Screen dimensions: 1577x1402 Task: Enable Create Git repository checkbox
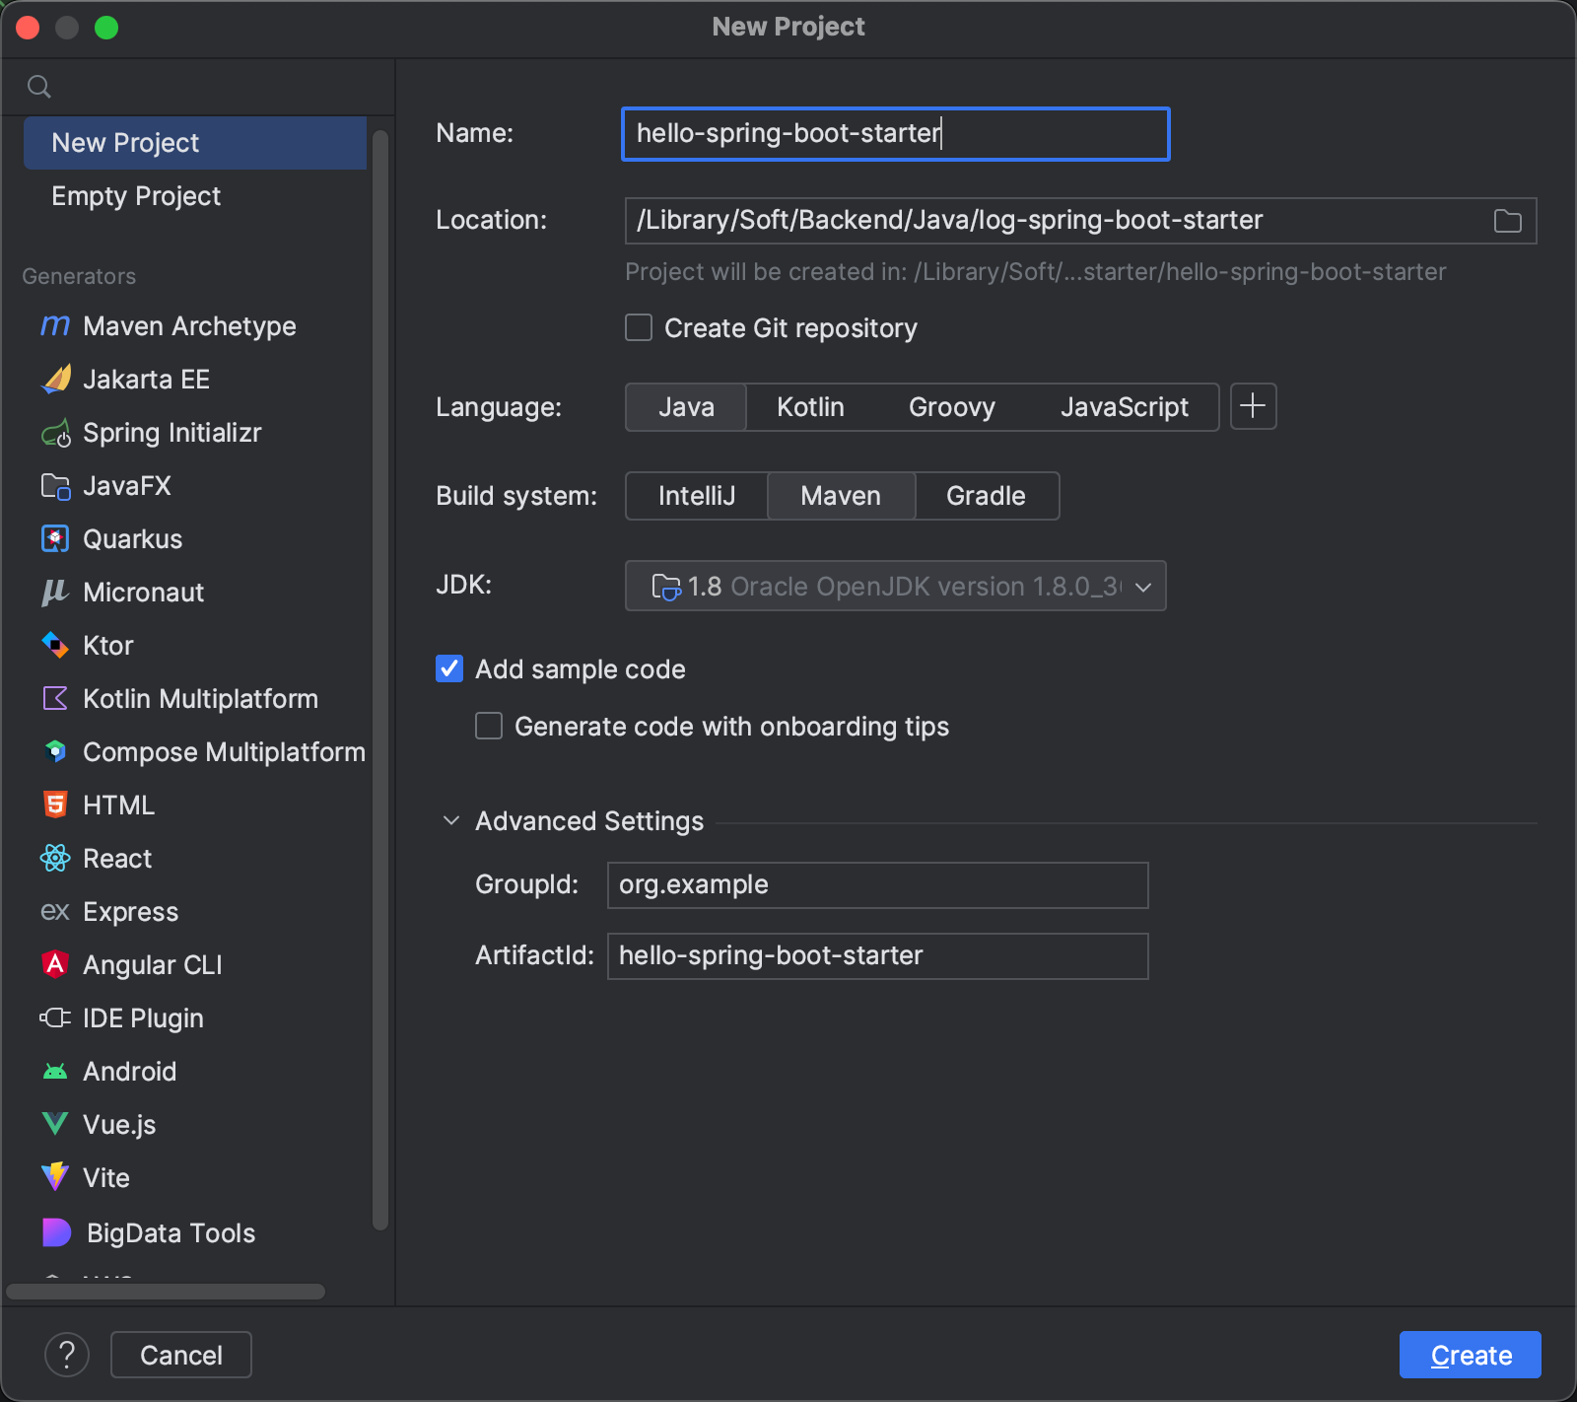pos(639,327)
